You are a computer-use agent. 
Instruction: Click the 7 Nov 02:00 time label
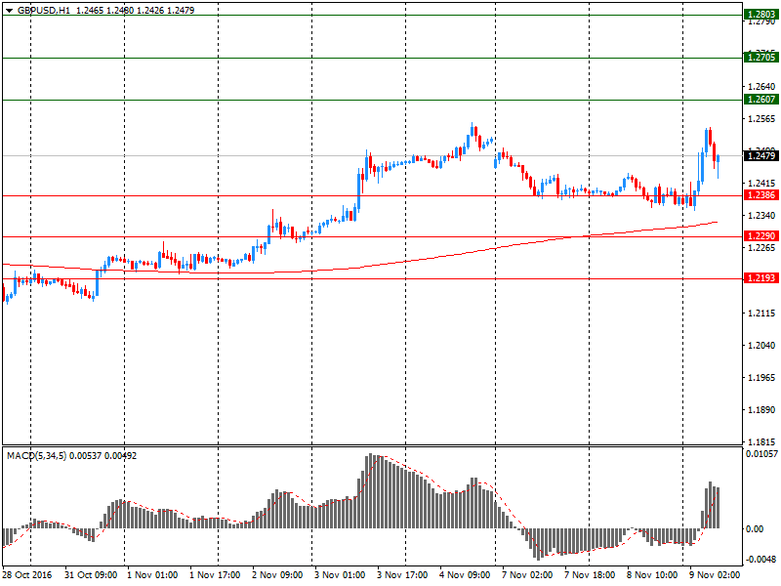pos(527,574)
